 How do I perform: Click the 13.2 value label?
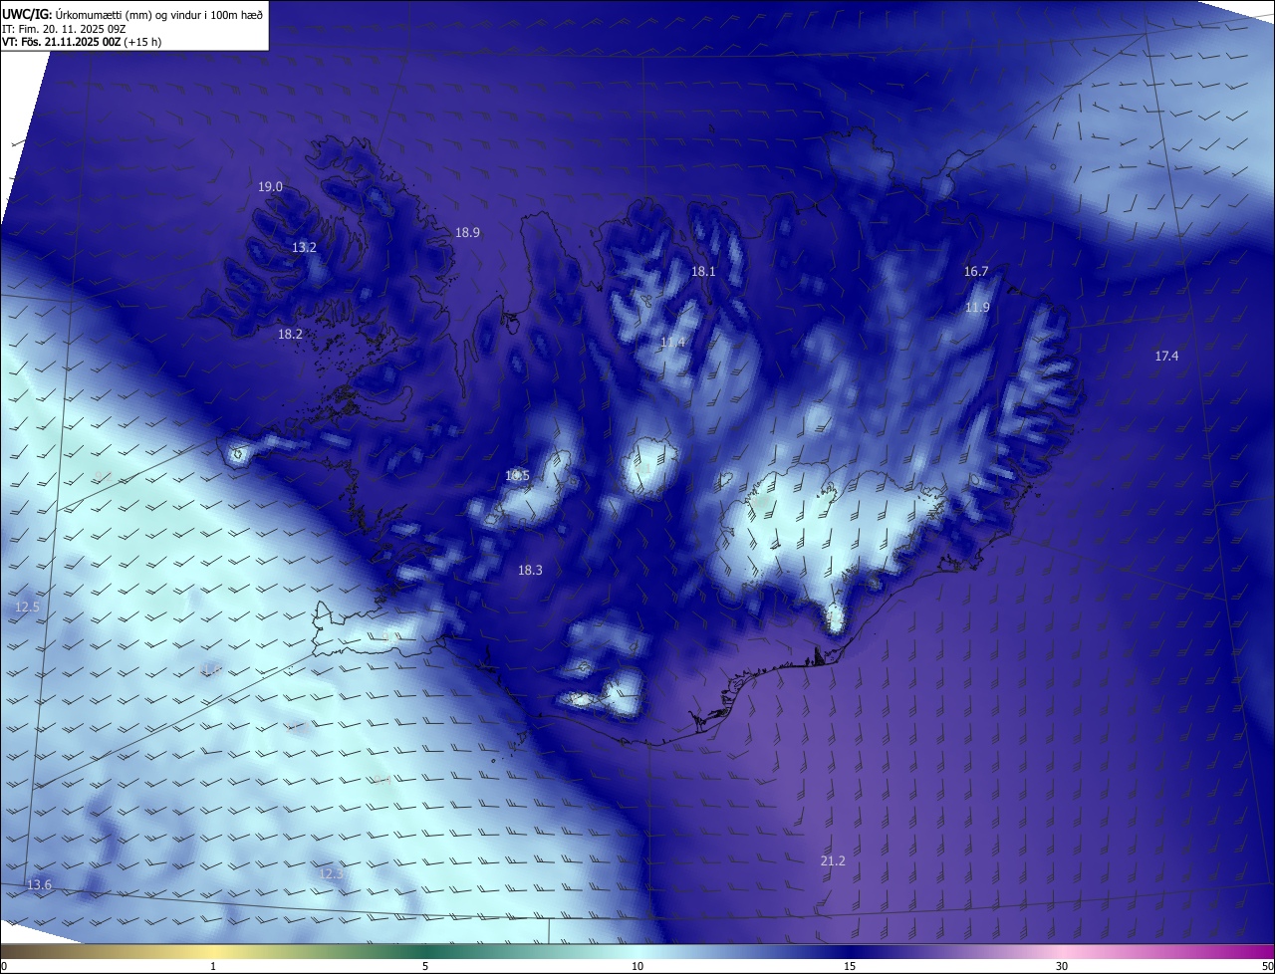pos(304,247)
